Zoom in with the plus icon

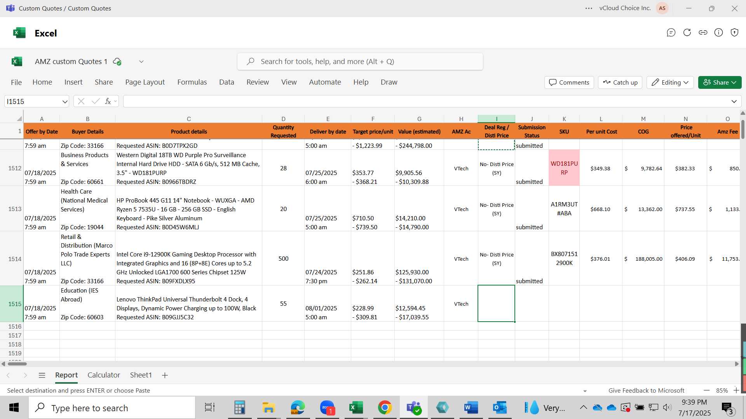pyautogui.click(x=736, y=390)
